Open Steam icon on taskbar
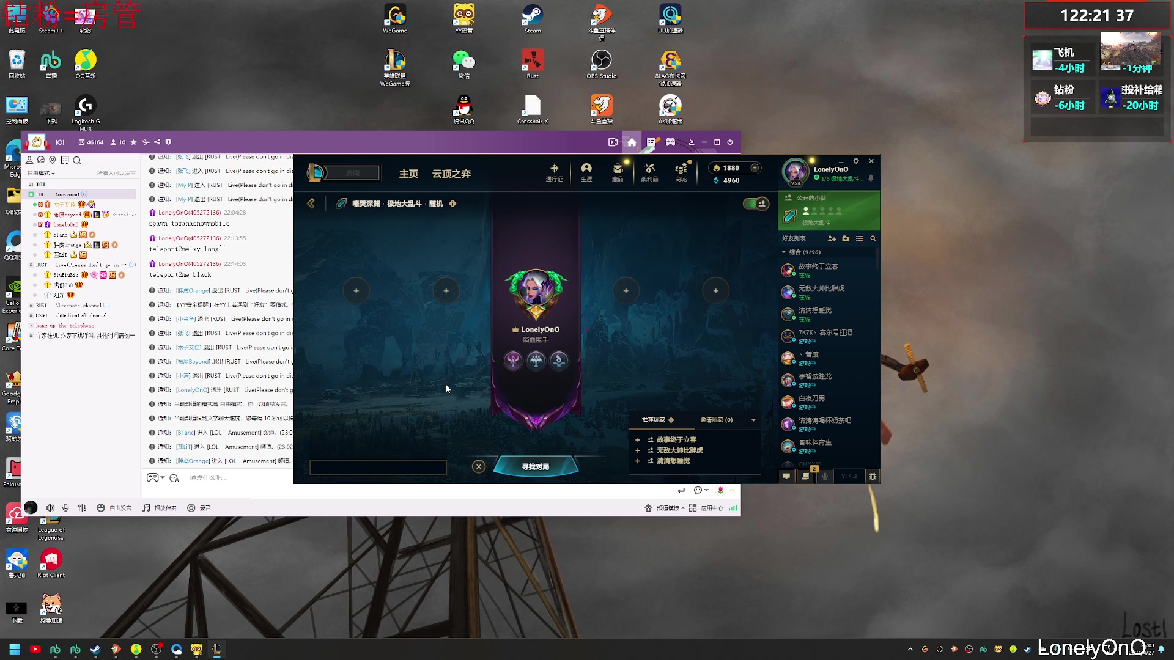Screen dimensions: 1174x660 pyautogui.click(x=95, y=649)
